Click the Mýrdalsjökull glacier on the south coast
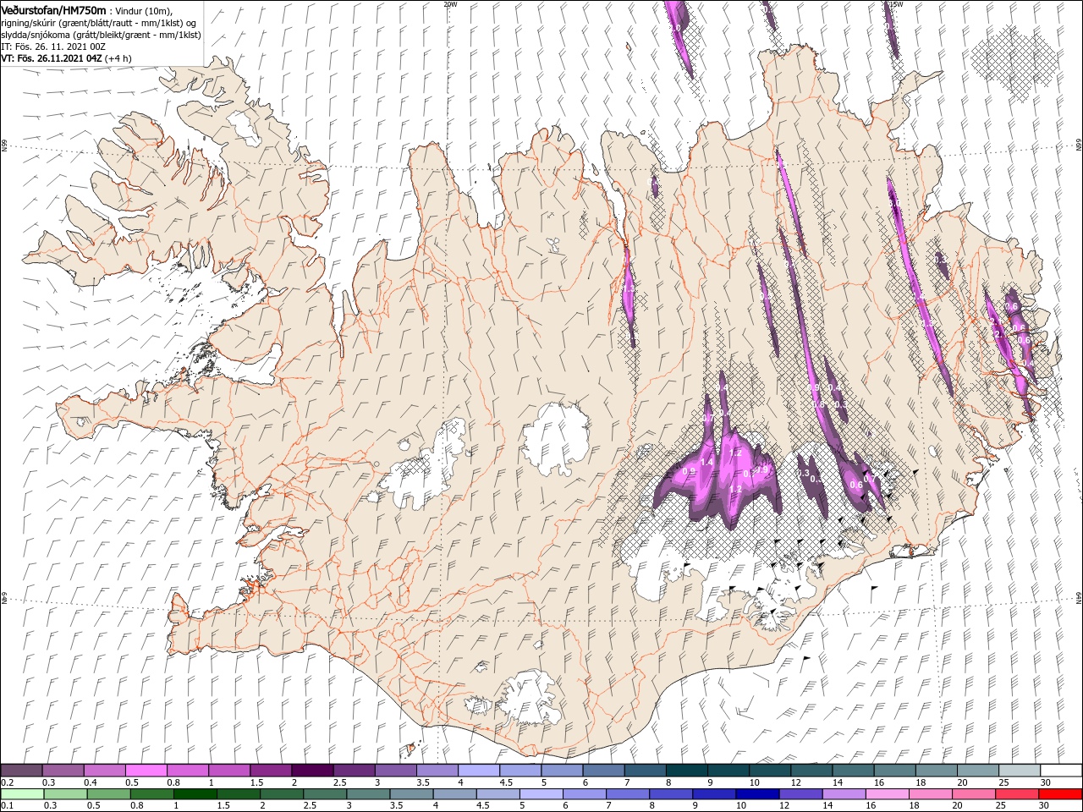 [531, 699]
